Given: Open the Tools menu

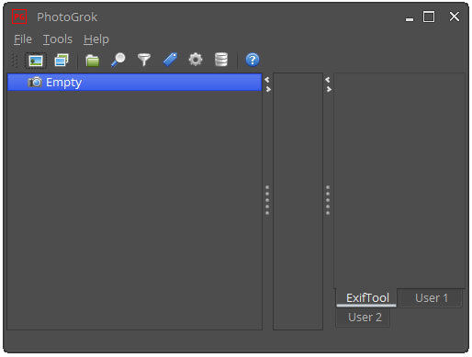Looking at the screenshot, I should coord(58,39).
